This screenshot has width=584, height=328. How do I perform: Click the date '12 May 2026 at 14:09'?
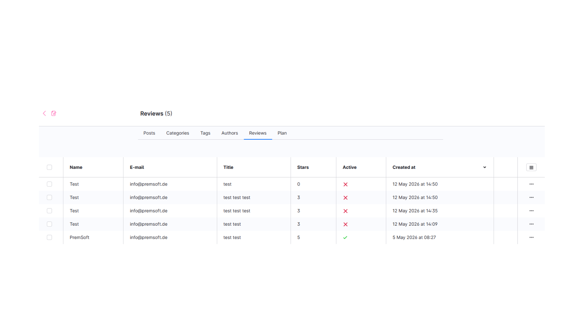pyautogui.click(x=415, y=224)
